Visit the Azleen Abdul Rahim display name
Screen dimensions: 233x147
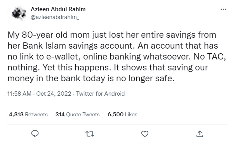[x=58, y=9]
